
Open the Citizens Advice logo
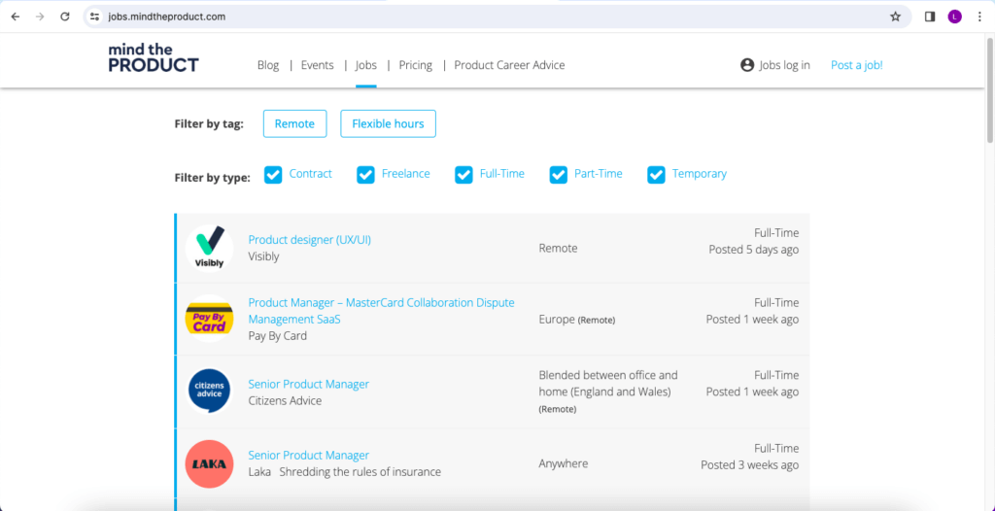click(209, 392)
